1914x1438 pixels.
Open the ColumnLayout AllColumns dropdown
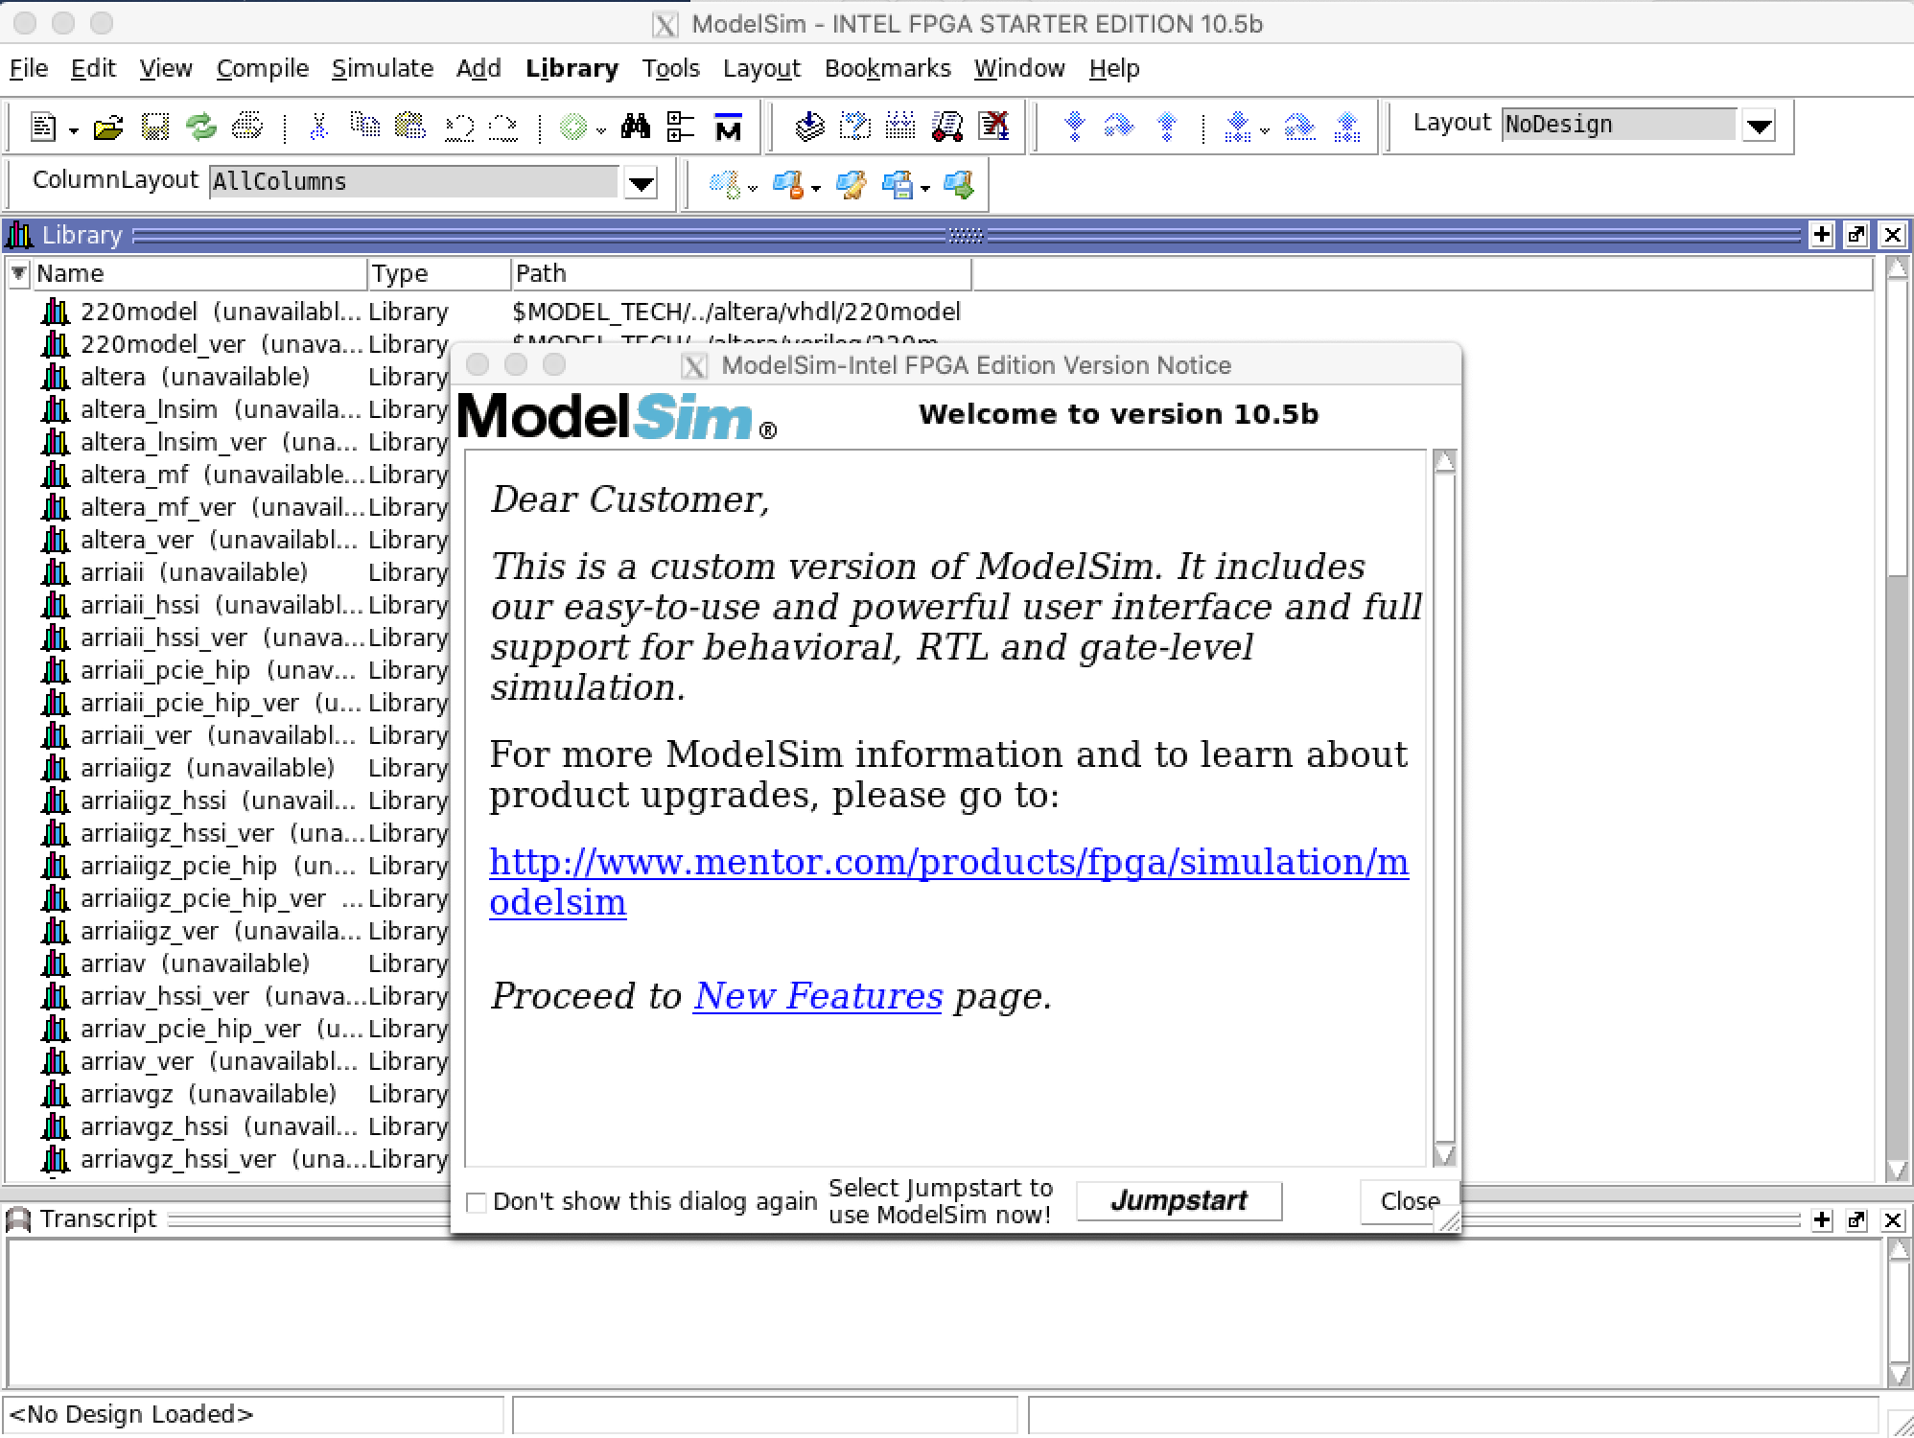[641, 182]
